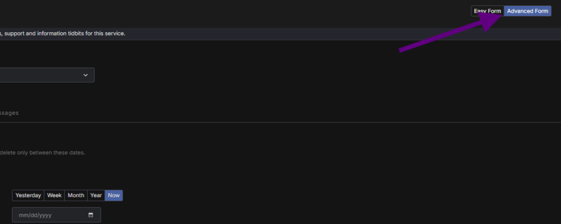561x224 pixels.
Task: Pick the Week date preset
Action: pyautogui.click(x=54, y=195)
